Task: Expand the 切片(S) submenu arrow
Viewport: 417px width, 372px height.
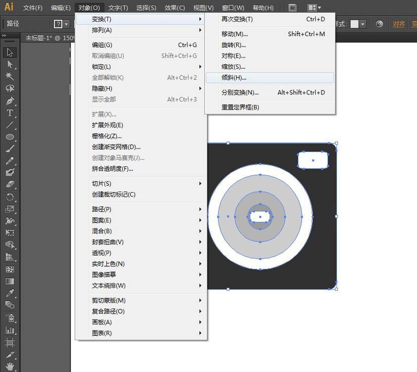Action: (x=200, y=183)
